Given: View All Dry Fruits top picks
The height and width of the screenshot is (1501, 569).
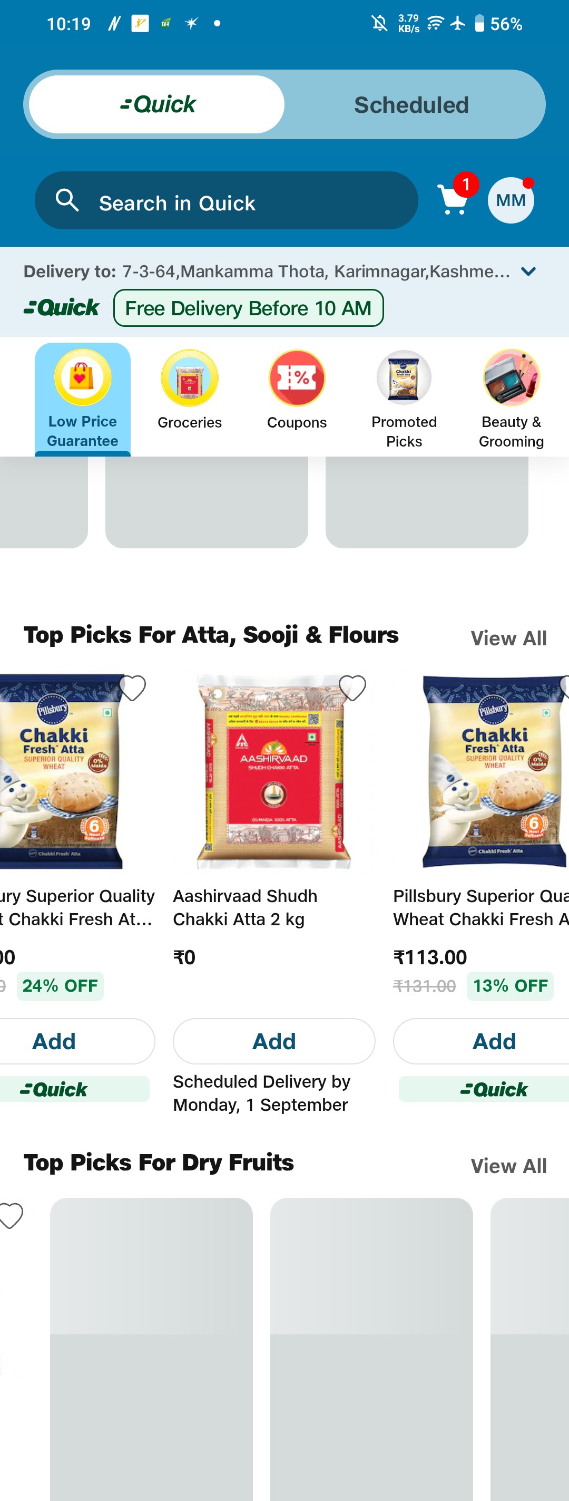Looking at the screenshot, I should click(x=508, y=1166).
